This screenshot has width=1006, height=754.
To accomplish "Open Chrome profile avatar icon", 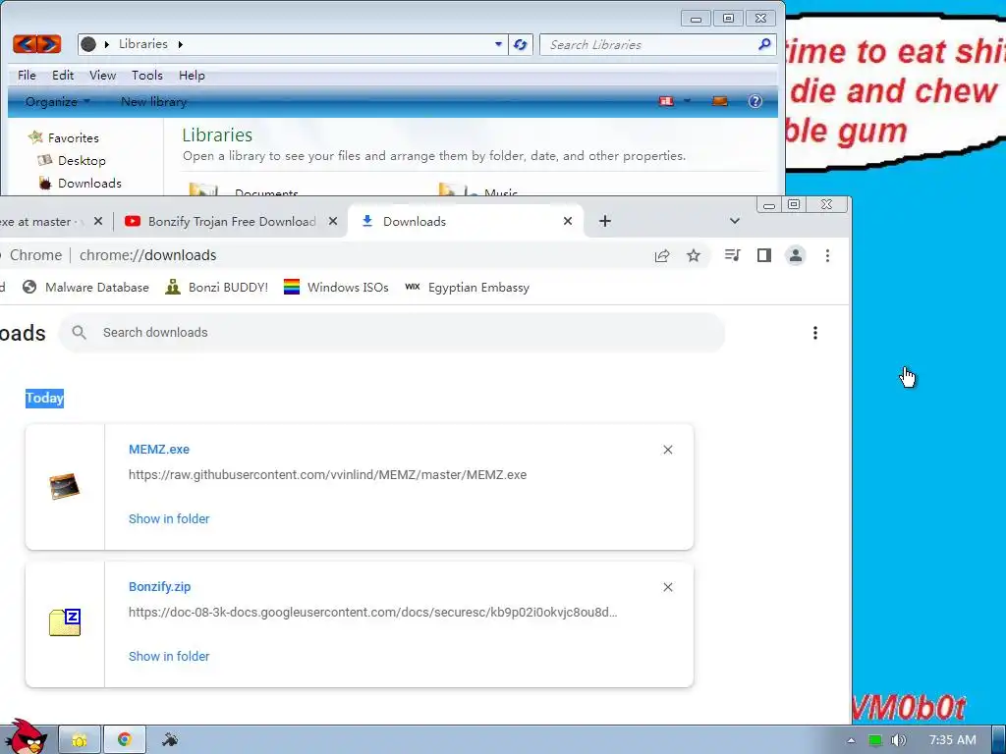I will click(x=796, y=255).
